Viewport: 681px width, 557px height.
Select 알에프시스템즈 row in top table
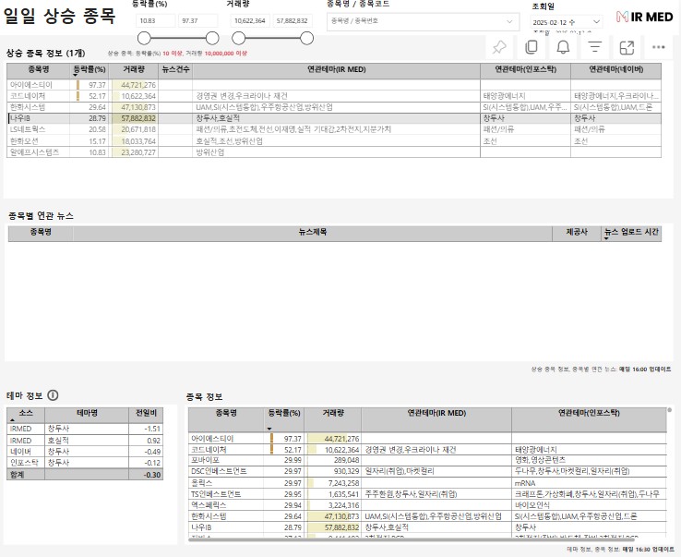334,152
